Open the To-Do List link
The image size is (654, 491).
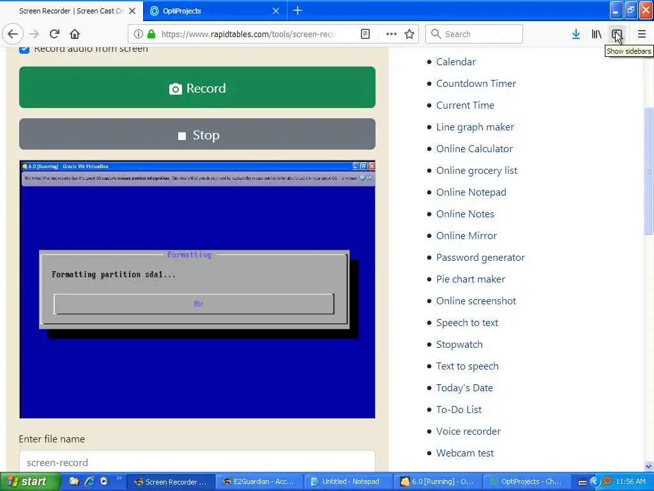coord(459,410)
